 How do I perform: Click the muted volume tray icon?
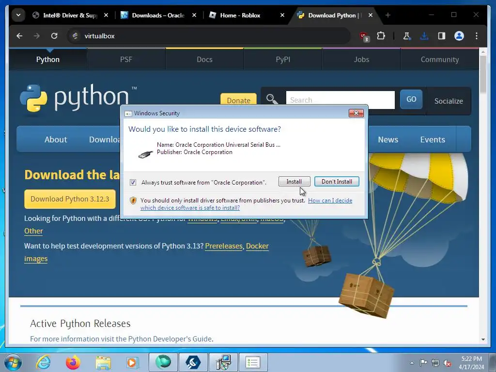[x=447, y=363]
